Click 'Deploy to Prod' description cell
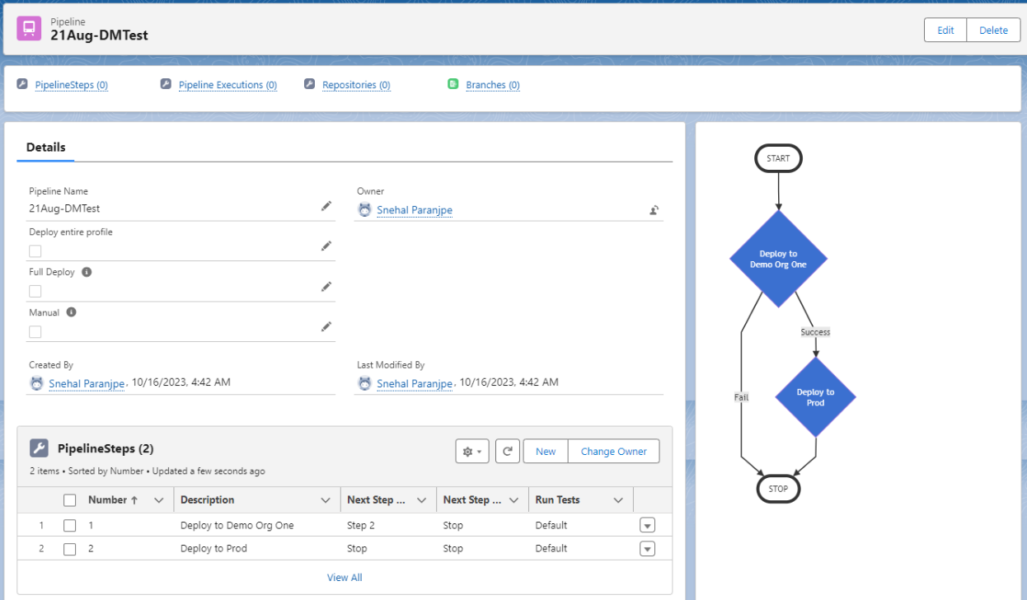 213,549
